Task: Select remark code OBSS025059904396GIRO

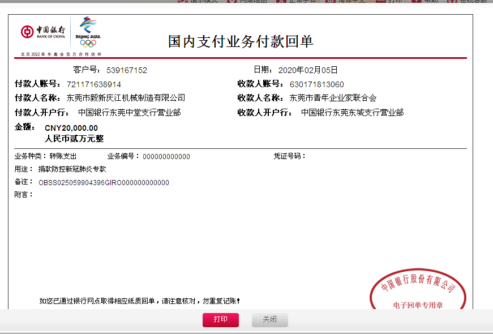Action: pos(80,183)
